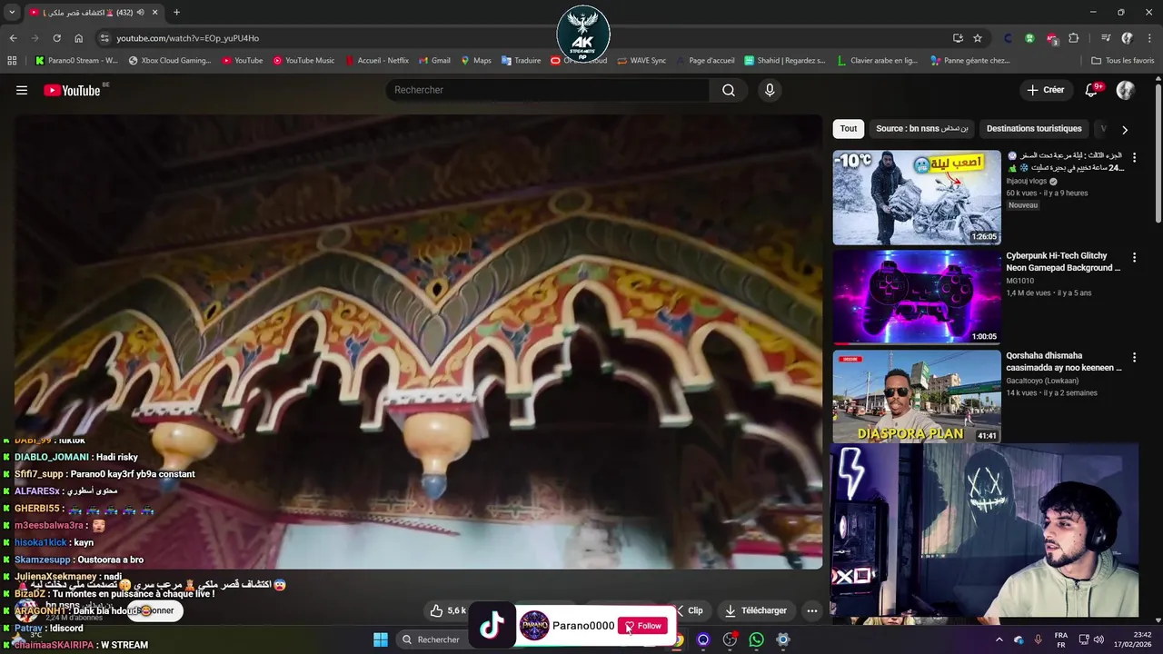1163x654 pixels.
Task: Open the install app icon in the address bar
Action: (958, 38)
